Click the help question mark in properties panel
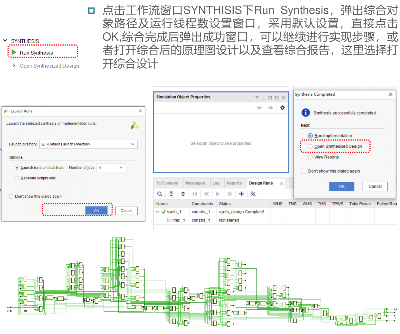This screenshot has width=400, height=334. pos(257,98)
